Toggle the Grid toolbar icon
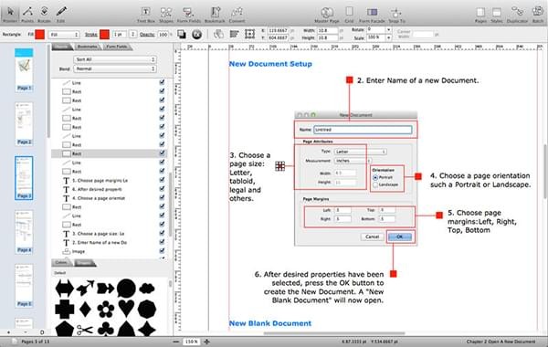This screenshot has height=347, width=548. point(349,15)
